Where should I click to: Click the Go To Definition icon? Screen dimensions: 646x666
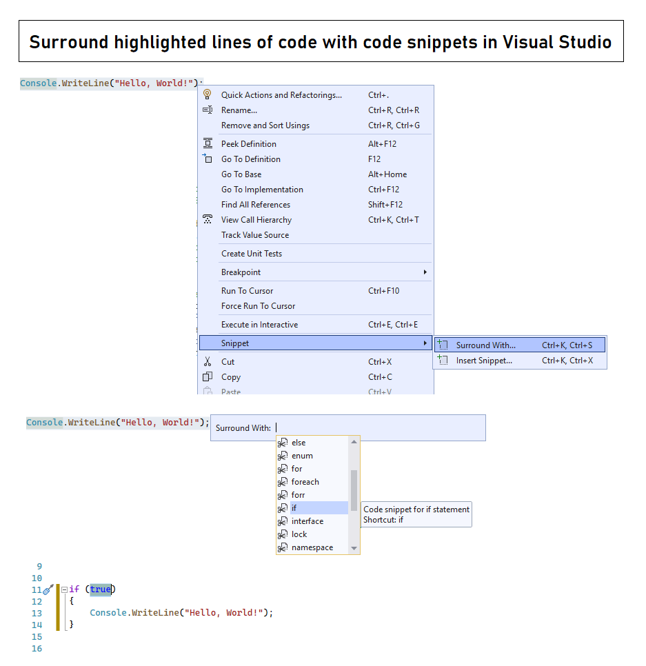pyautogui.click(x=208, y=159)
